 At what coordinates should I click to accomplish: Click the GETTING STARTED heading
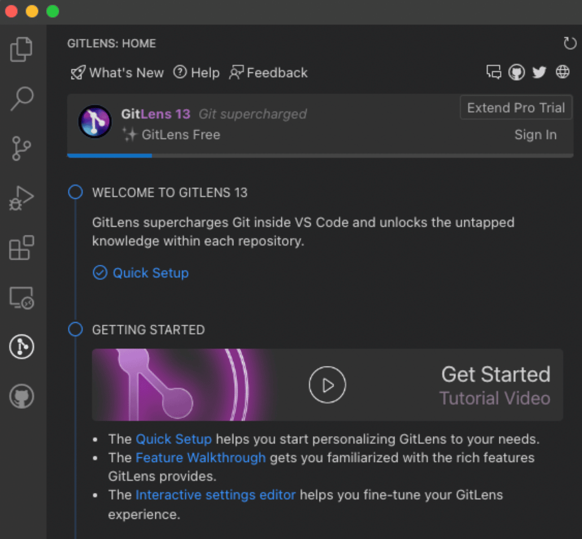pos(148,330)
